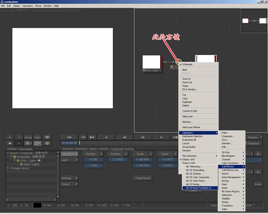The height and width of the screenshot is (214, 268).
Task: Click the play backward button
Action: pos(106,137)
